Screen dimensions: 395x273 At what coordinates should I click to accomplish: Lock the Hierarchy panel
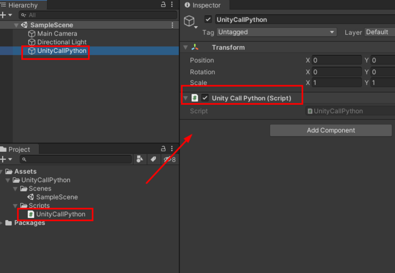[x=163, y=4]
